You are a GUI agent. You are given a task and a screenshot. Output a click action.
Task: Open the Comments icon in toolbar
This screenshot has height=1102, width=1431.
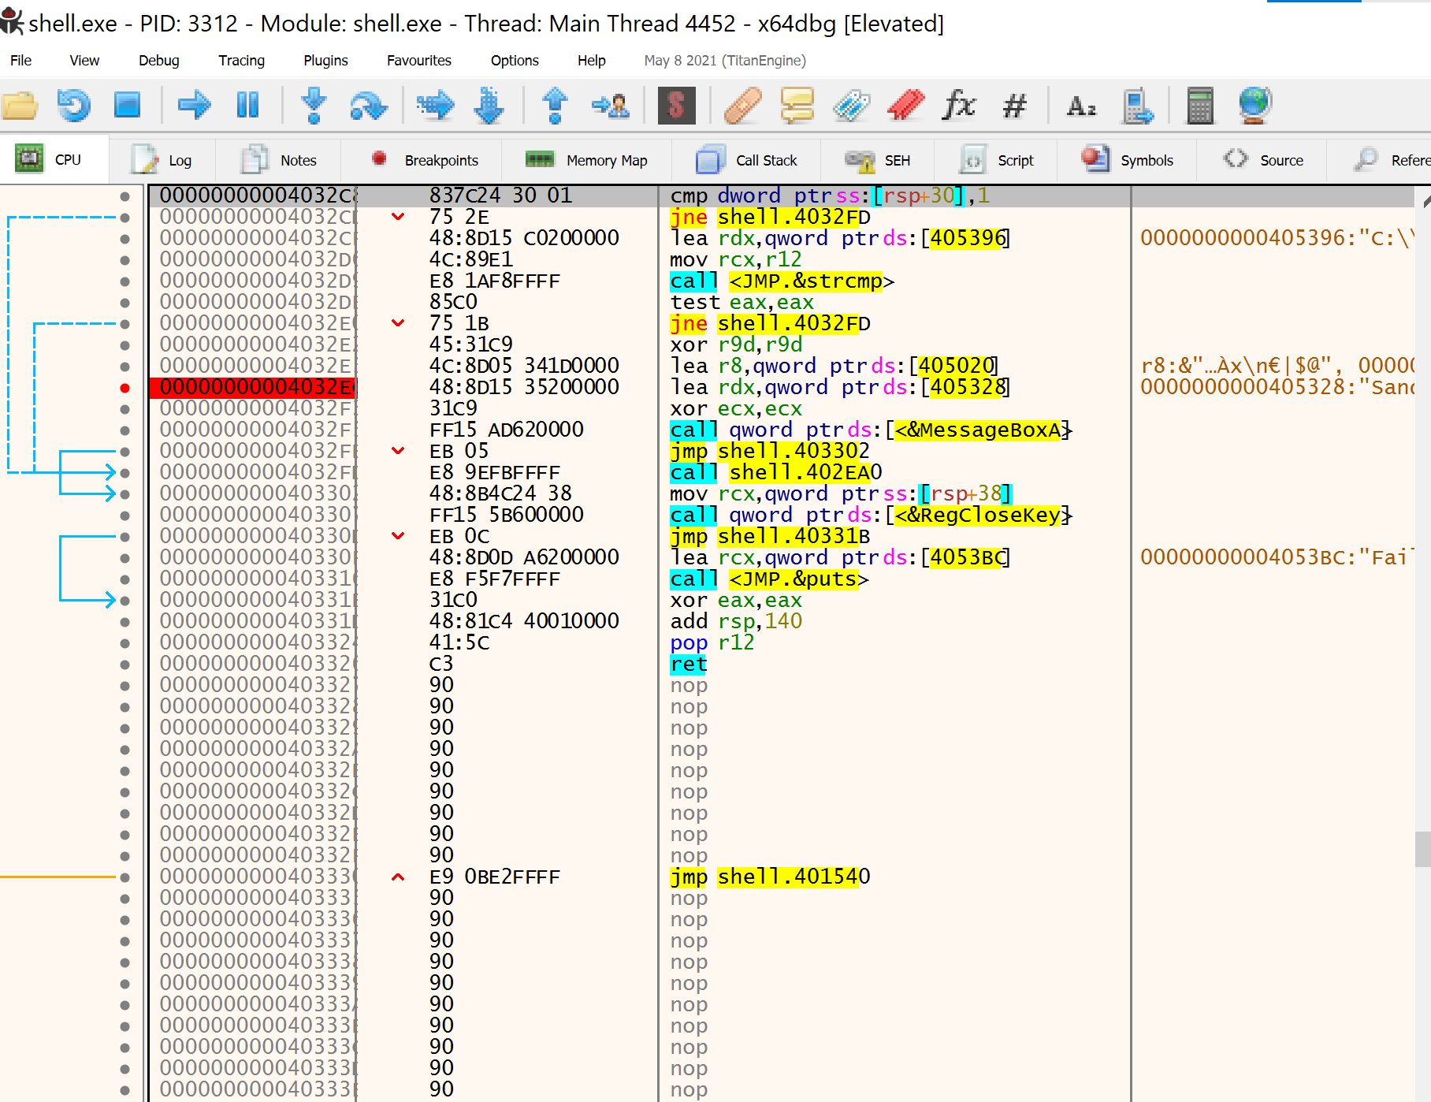pyautogui.click(x=797, y=105)
